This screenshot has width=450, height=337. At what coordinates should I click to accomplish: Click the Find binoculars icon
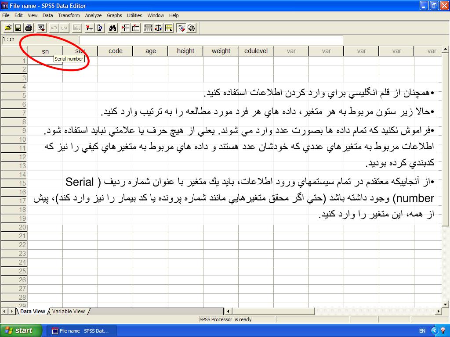pos(112,28)
